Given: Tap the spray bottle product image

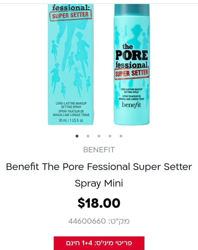Looking at the screenshot, I should coord(132,64).
